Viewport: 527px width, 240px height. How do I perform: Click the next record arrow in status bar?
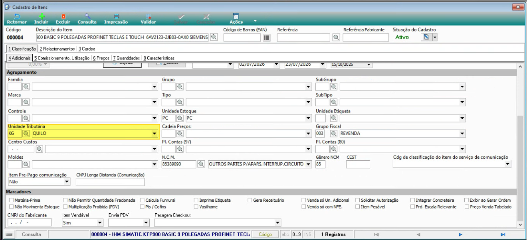click(460, 234)
